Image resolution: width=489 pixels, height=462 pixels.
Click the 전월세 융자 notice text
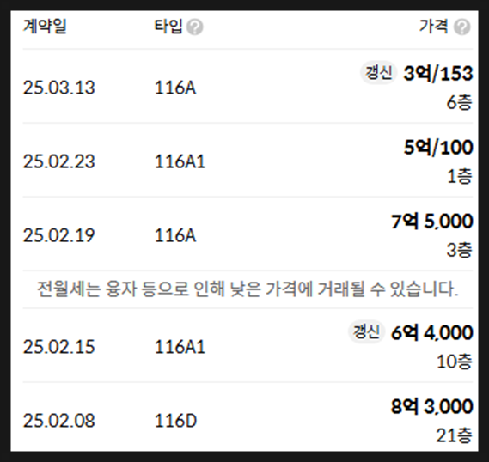248,289
